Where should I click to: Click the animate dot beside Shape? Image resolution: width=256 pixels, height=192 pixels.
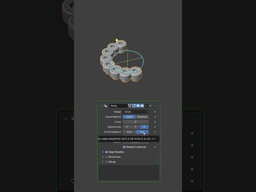click(x=155, y=112)
